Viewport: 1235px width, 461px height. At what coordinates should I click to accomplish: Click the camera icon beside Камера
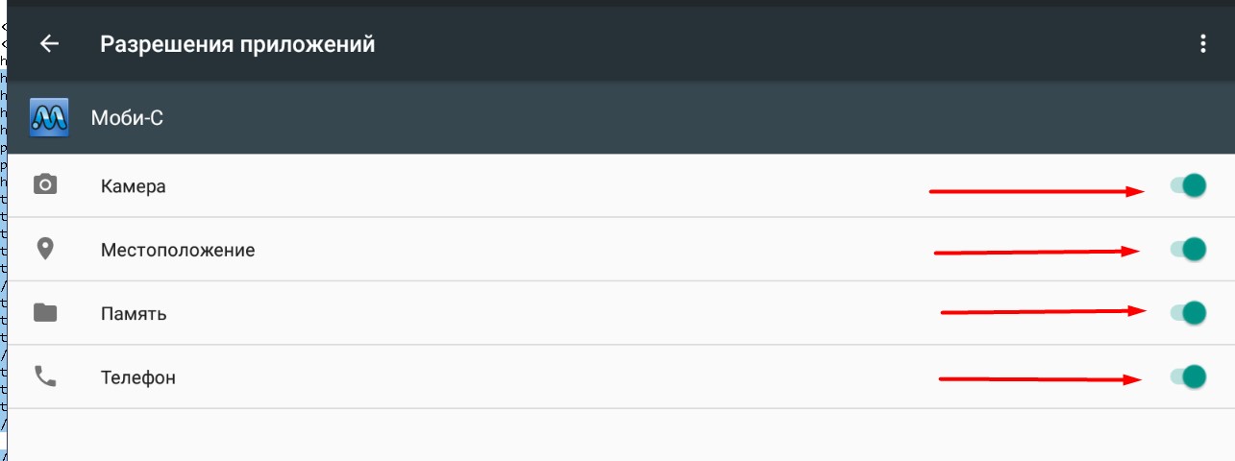[x=45, y=185]
